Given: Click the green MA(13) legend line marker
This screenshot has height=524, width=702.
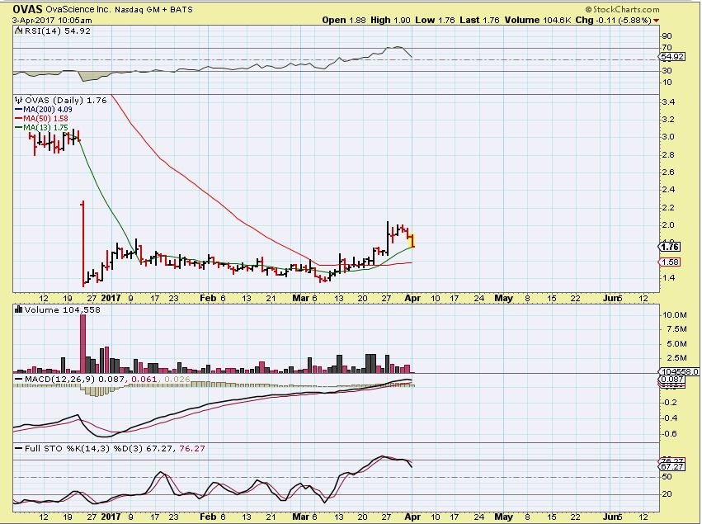Looking at the screenshot, I should click(x=17, y=127).
